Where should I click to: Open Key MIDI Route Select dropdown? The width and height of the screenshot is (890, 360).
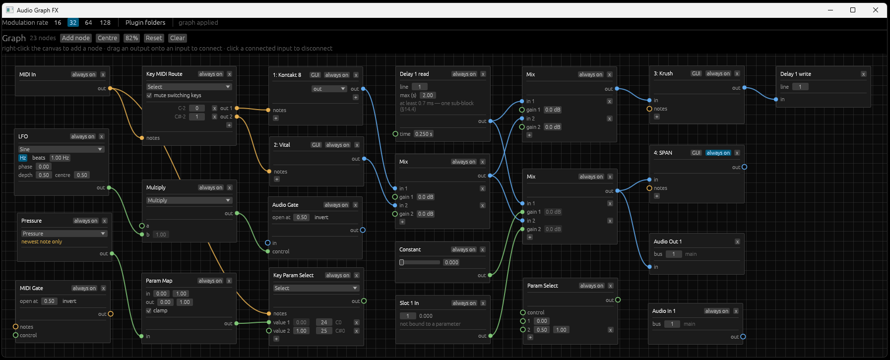(x=189, y=87)
